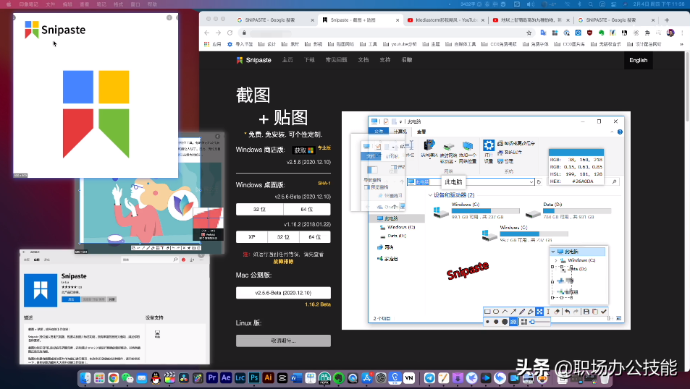The image size is (690, 389).
Task: Download v2.5.6-Beta 64 位 desktop version
Action: pos(307,209)
